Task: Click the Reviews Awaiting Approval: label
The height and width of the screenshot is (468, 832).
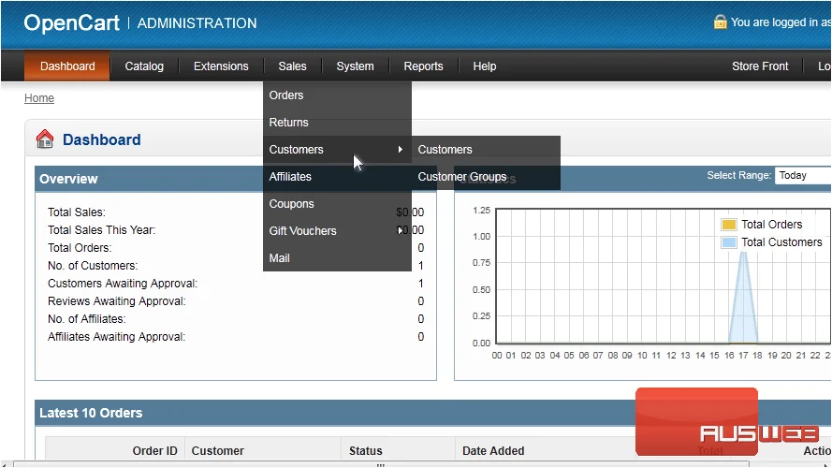Action: click(x=117, y=300)
